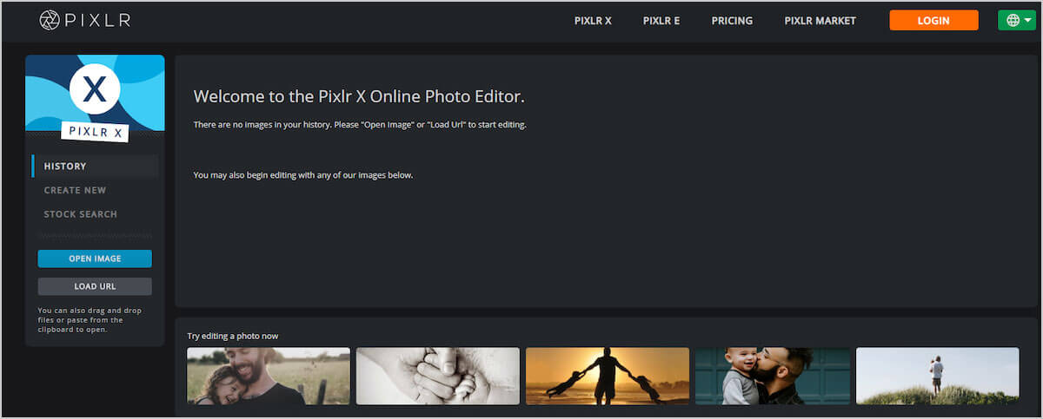Click the 'There are no images in your history' text
This screenshot has width=1043, height=419.
pyautogui.click(x=360, y=125)
